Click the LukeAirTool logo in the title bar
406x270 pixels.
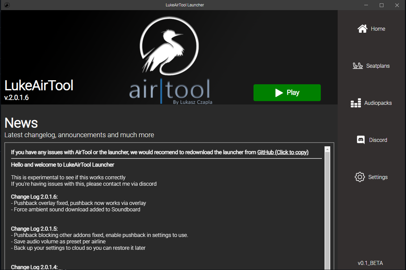pyautogui.click(x=7, y=5)
